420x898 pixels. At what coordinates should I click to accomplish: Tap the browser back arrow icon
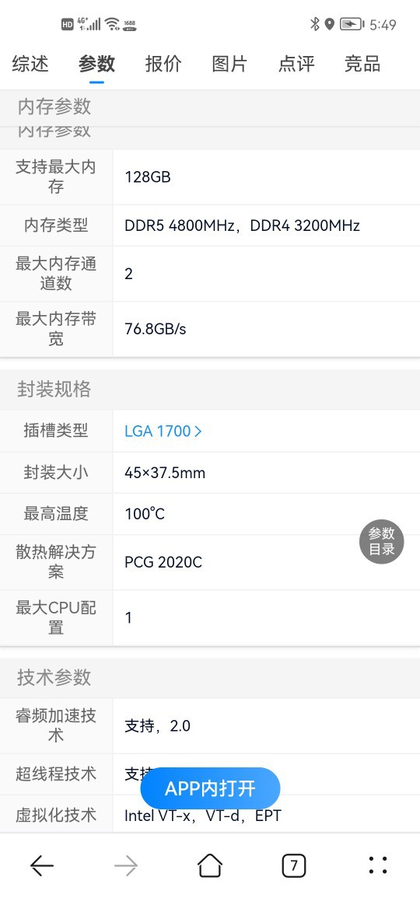(x=42, y=865)
